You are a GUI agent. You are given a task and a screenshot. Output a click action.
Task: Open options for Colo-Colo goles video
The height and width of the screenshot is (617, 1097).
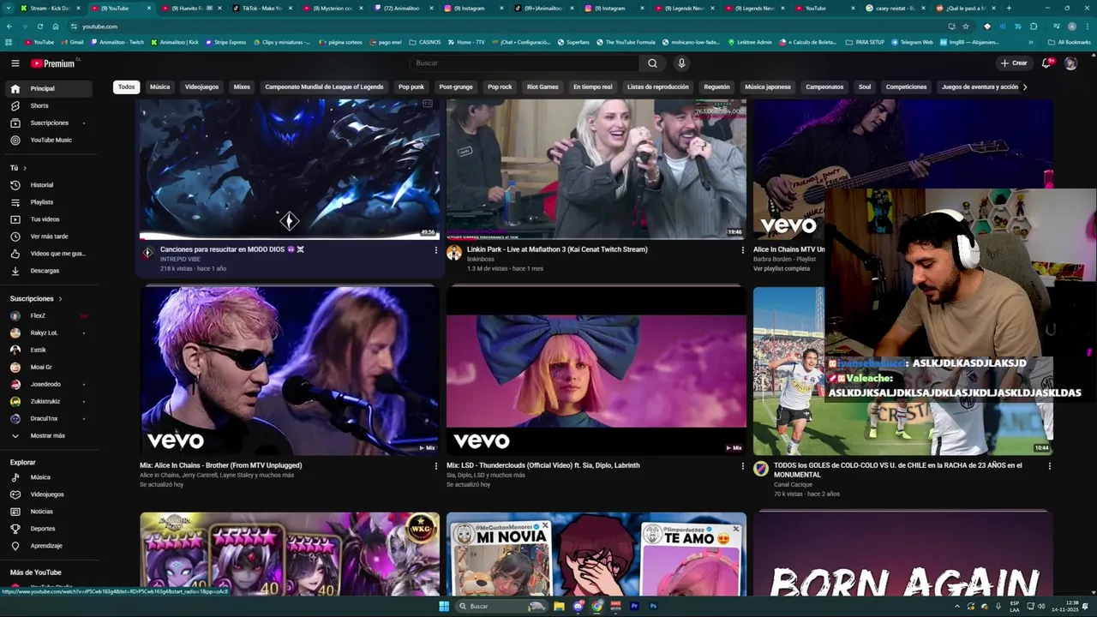pos(1050,466)
